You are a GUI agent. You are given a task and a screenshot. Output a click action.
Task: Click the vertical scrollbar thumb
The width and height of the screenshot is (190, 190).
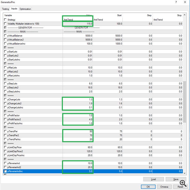click(x=184, y=102)
